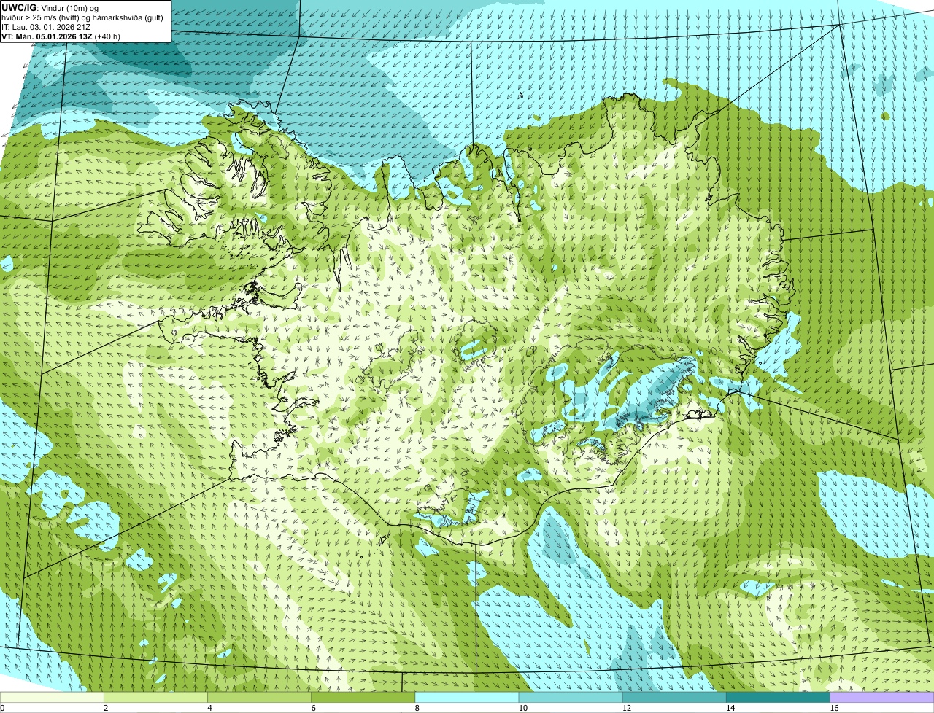934x713 pixels.
Task: Click the 6–8 m/s olive green legend swatch
Action: click(363, 697)
